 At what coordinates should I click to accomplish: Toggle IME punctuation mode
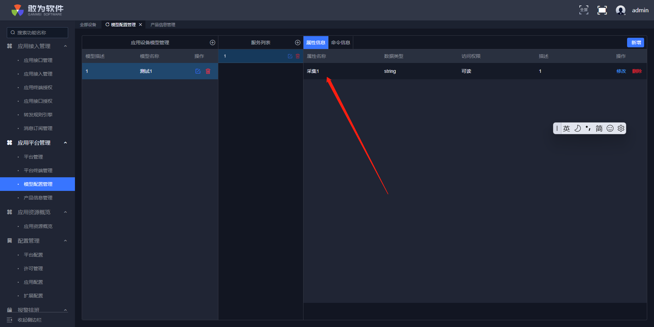588,128
